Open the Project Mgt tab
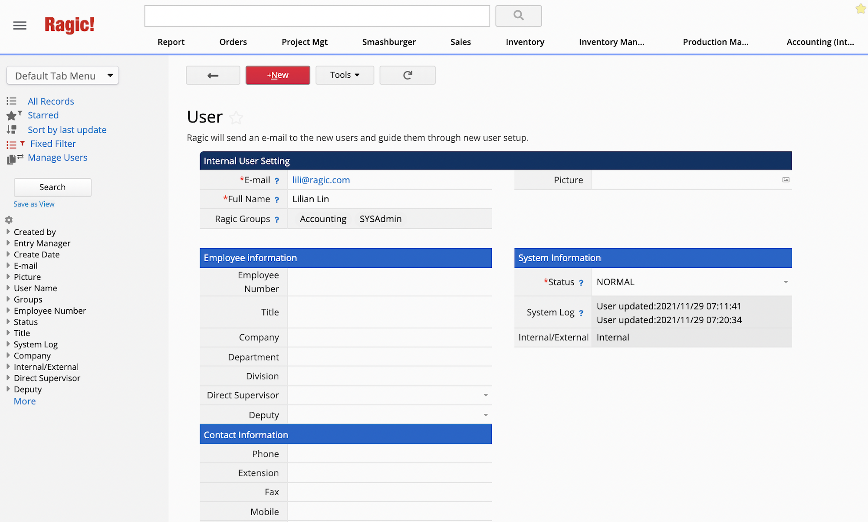 (x=305, y=42)
